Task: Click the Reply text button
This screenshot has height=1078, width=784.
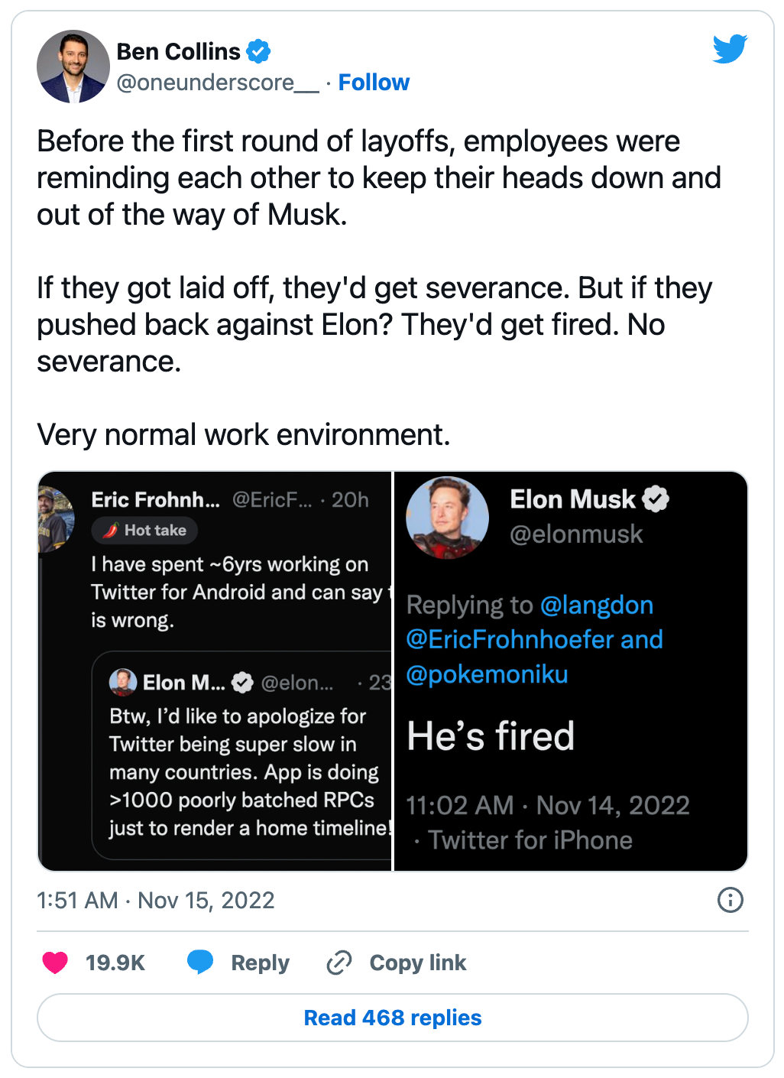Action: [x=260, y=963]
